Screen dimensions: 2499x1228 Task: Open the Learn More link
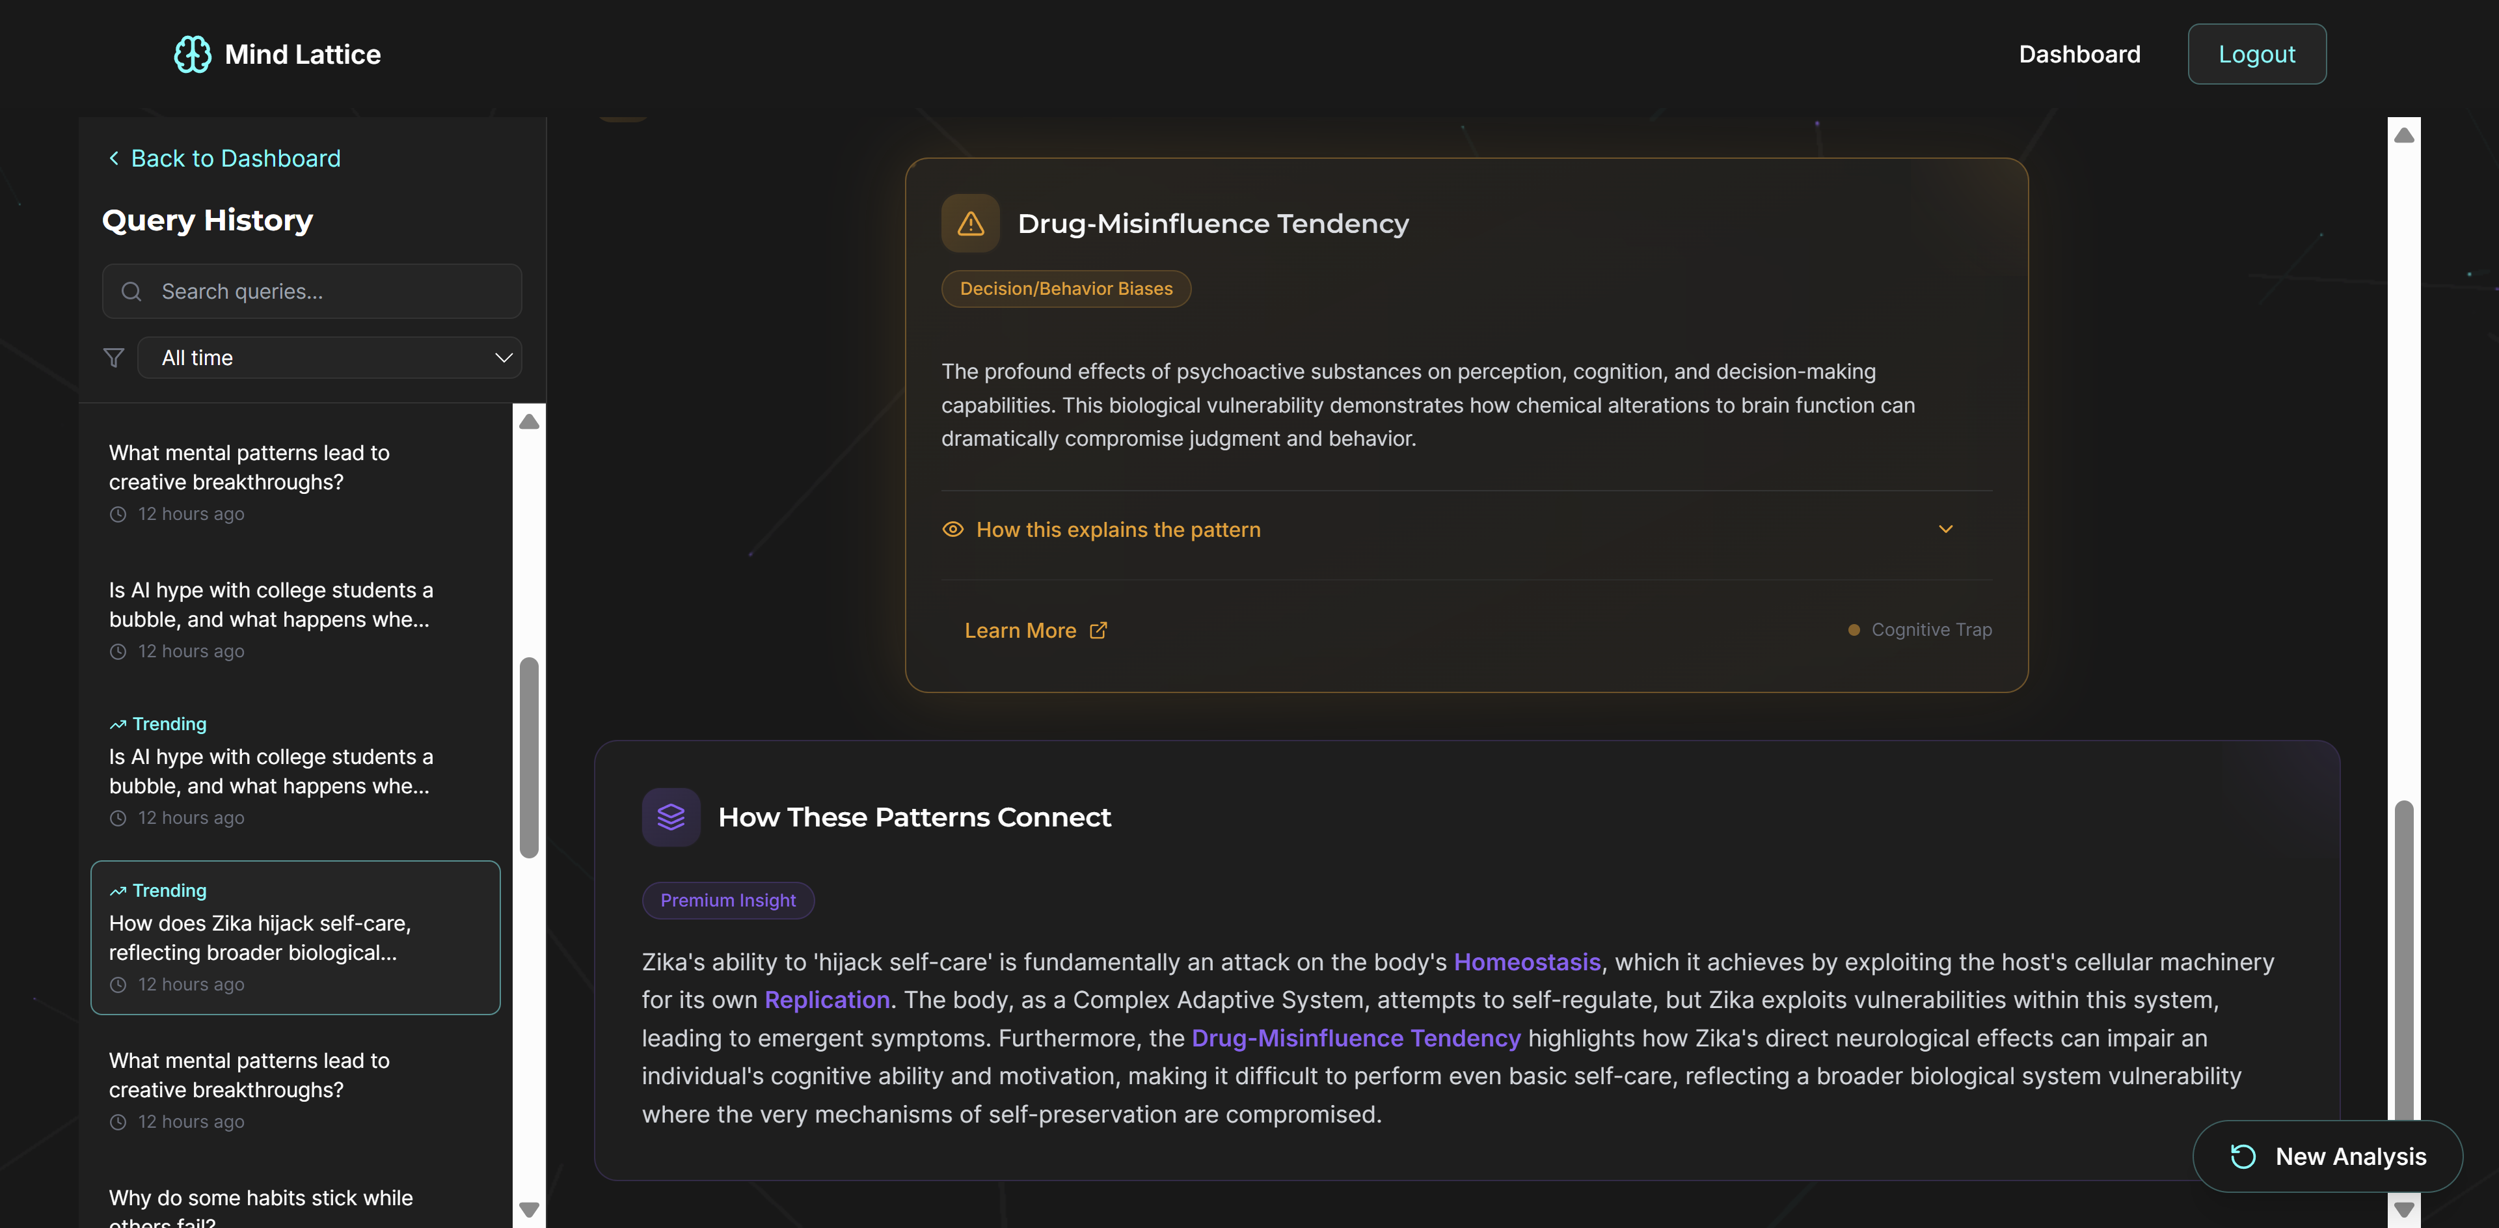[1035, 631]
